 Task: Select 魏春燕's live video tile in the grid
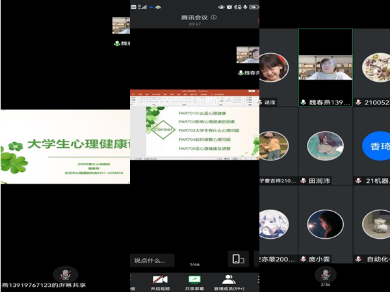(325, 64)
